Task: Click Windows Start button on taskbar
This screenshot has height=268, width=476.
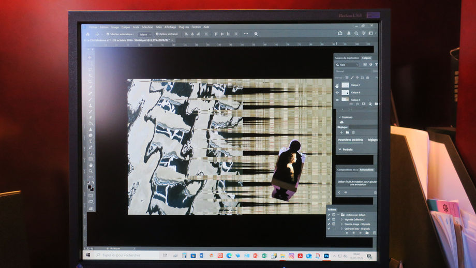Action: [x=88, y=255]
